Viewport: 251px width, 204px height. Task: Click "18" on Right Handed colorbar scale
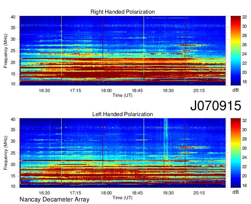[x=244, y=82]
